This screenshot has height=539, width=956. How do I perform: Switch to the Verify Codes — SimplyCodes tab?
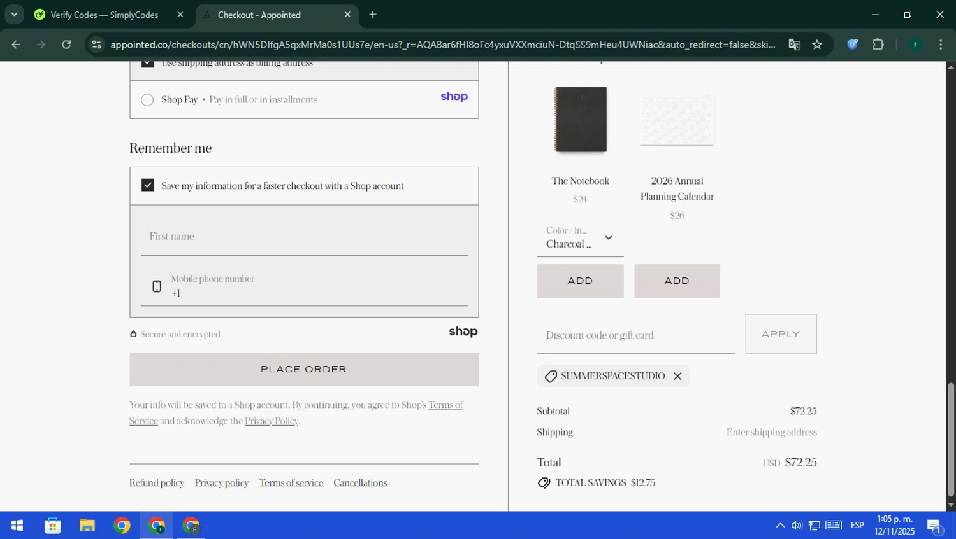(x=104, y=15)
